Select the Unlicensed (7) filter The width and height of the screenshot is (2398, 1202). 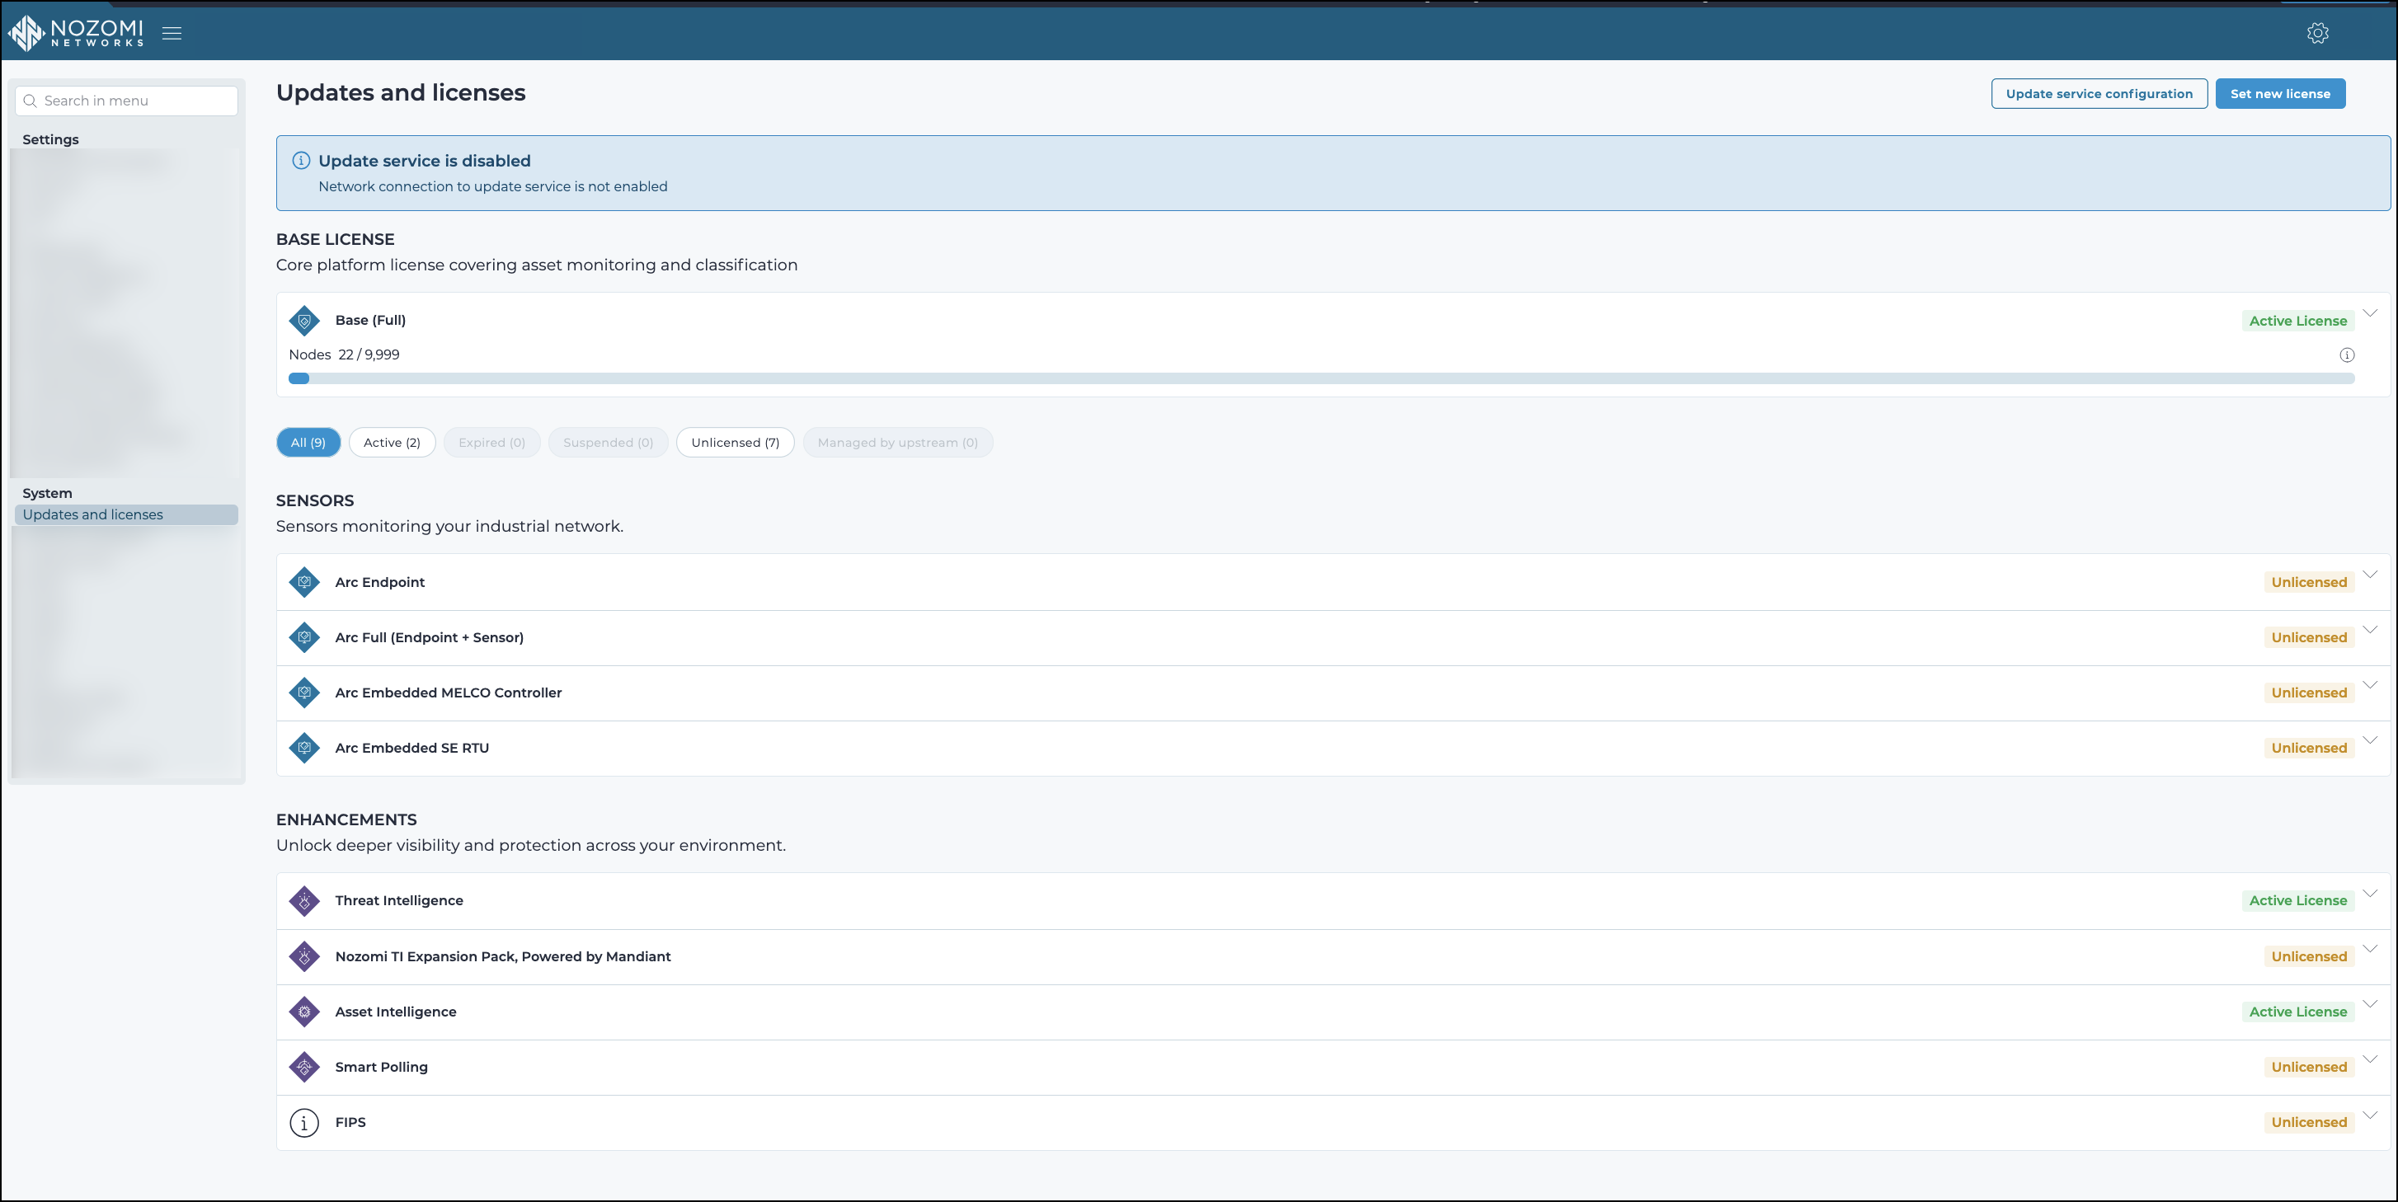736,443
